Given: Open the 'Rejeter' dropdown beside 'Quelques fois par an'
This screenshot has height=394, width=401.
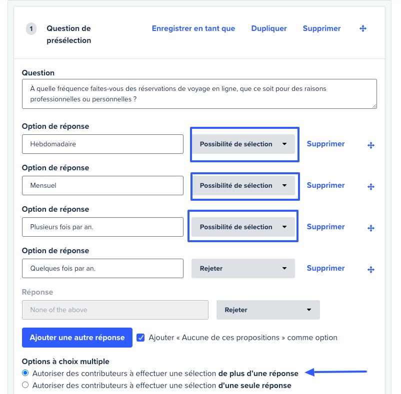Looking at the screenshot, I should (243, 268).
